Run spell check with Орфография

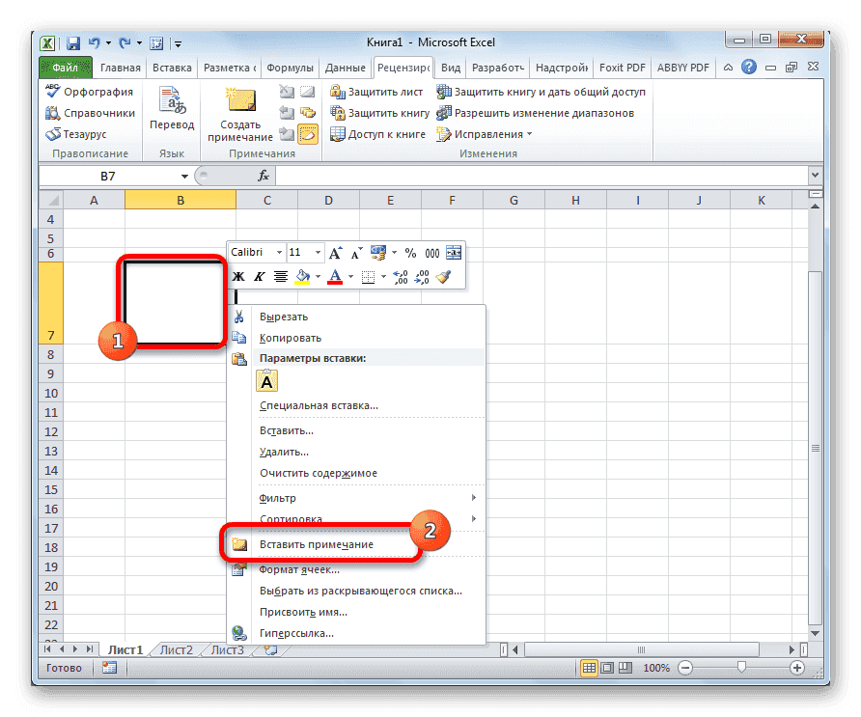click(x=91, y=91)
